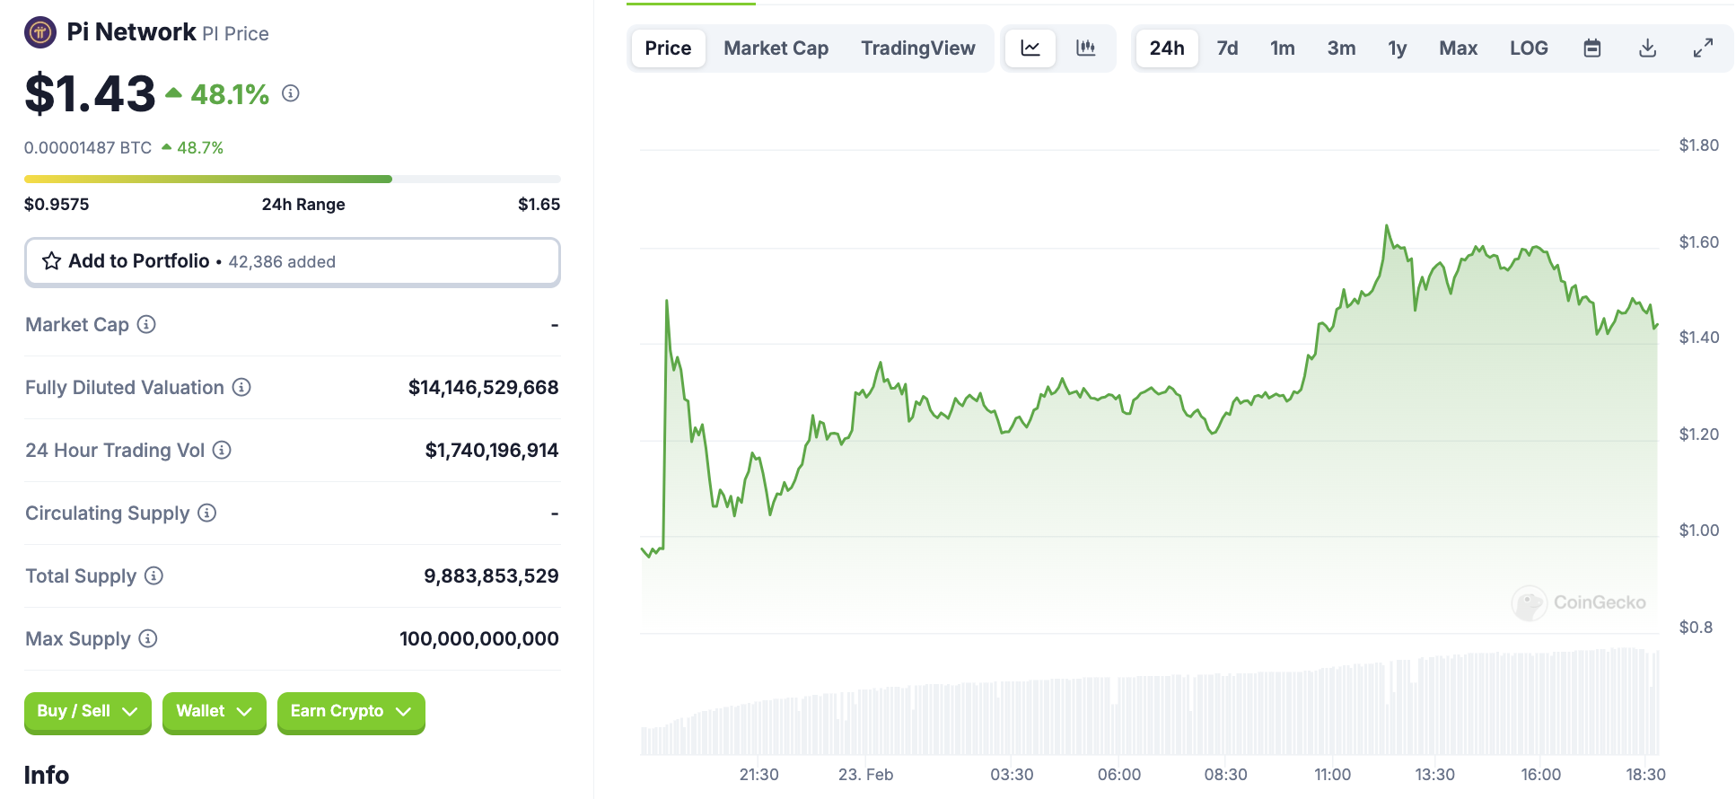Open the Buy / Sell dropdown
The width and height of the screenshot is (1736, 799).
[x=87, y=712]
